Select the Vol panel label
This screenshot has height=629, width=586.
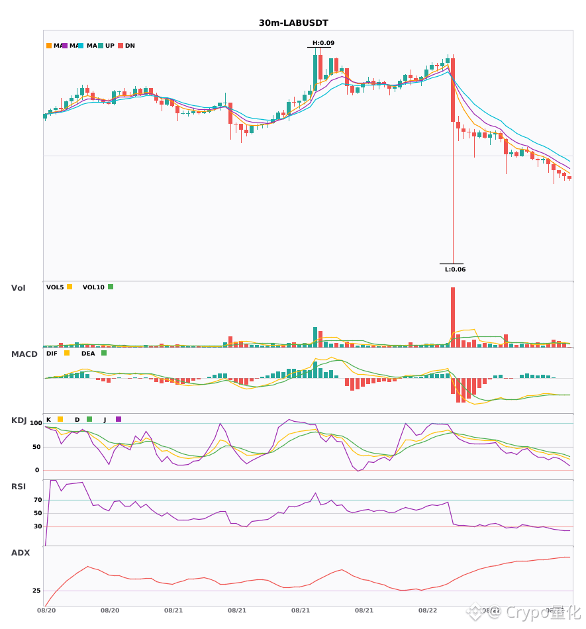point(18,288)
